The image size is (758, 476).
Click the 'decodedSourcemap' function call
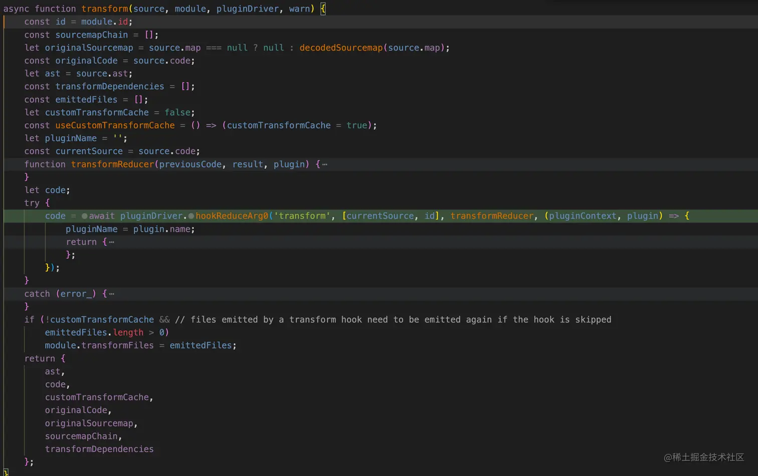coord(341,48)
